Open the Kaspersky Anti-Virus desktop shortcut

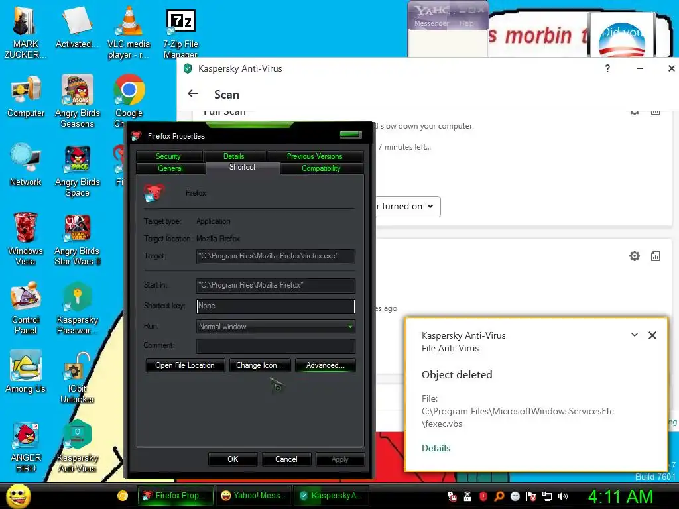pos(77,446)
